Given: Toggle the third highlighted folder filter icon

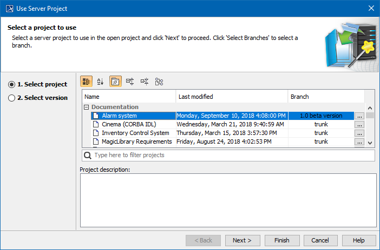Looking at the screenshot, I should pyautogui.click(x=115, y=82).
